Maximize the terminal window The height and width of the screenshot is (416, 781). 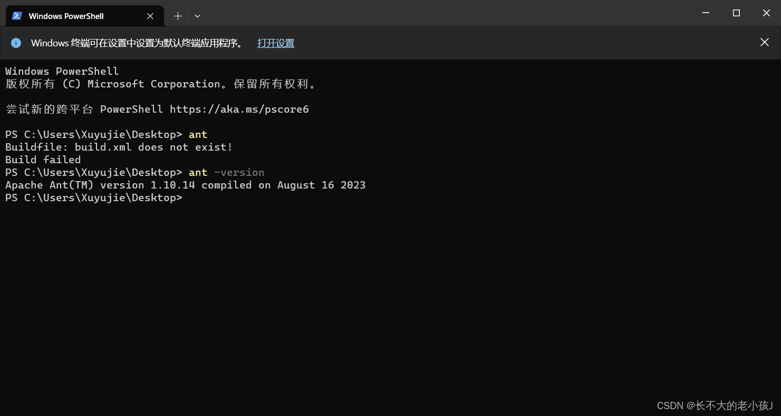[x=736, y=13]
